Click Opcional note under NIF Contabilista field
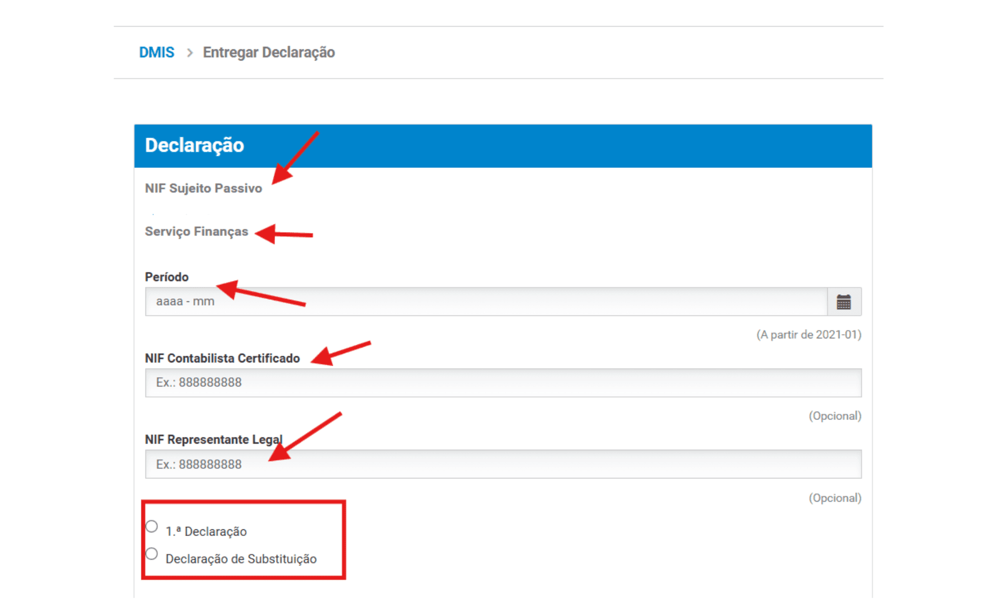This screenshot has height=613, width=985. click(x=834, y=416)
